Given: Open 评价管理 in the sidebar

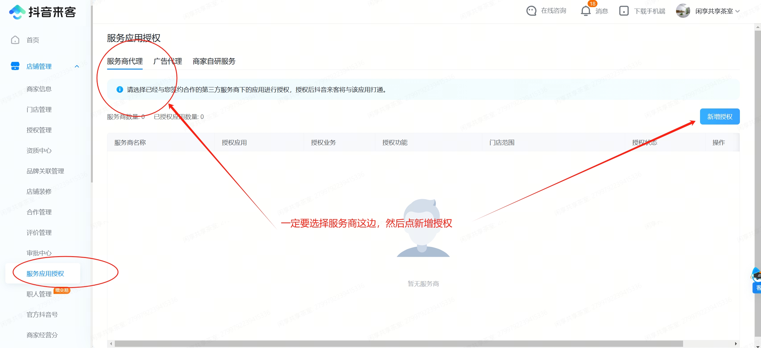Looking at the screenshot, I should (39, 232).
